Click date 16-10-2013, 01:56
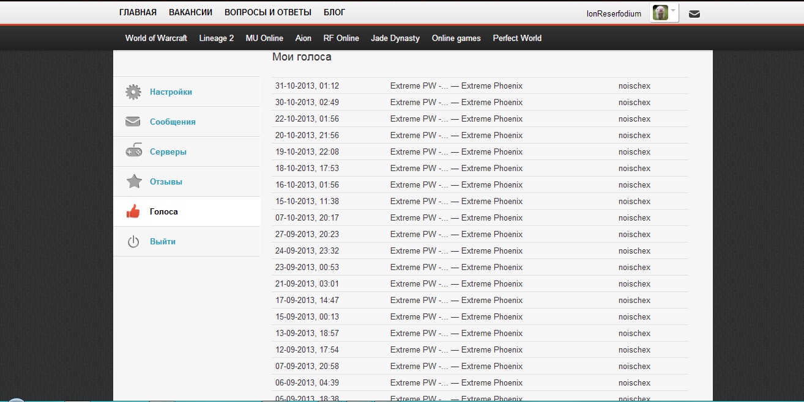The width and height of the screenshot is (804, 402). point(307,185)
